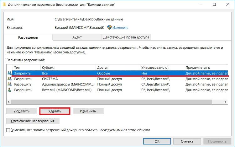235x147 pixels.
Task: Click C:\Users\Виталий\ in the СИСТЕМА row
Action: (155, 79)
